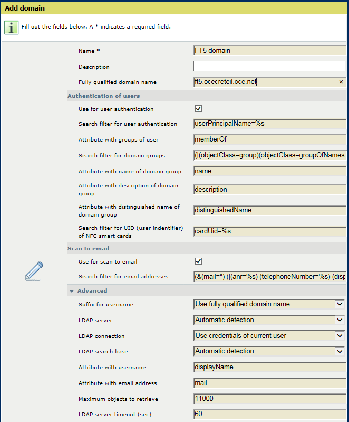The width and height of the screenshot is (349, 422).
Task: Open the LDAP search base dropdown
Action: click(x=340, y=351)
